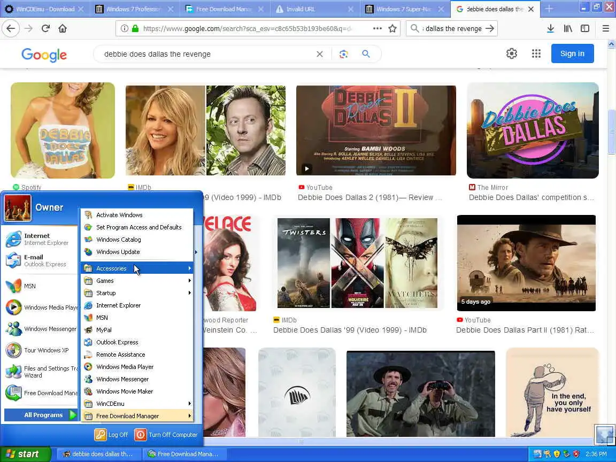Viewport: 616px width, 462px height.
Task: Open The Mirror competition article link
Action: 531,197
